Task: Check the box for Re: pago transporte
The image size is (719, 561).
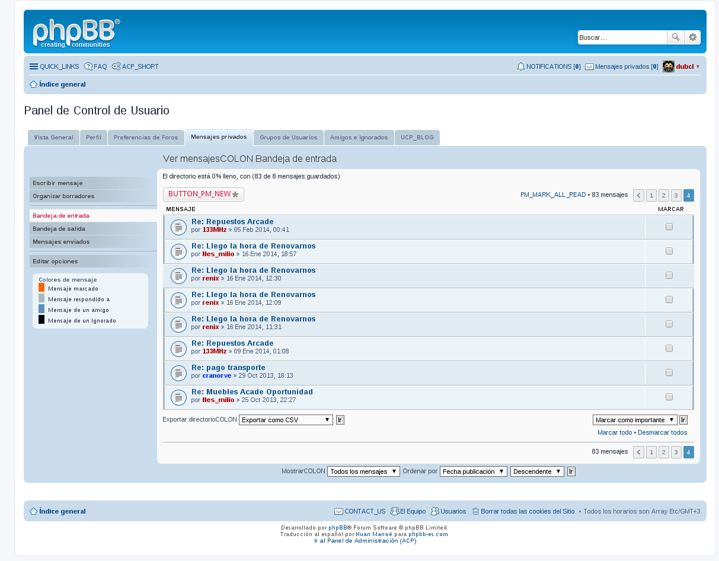Action: [x=669, y=372]
